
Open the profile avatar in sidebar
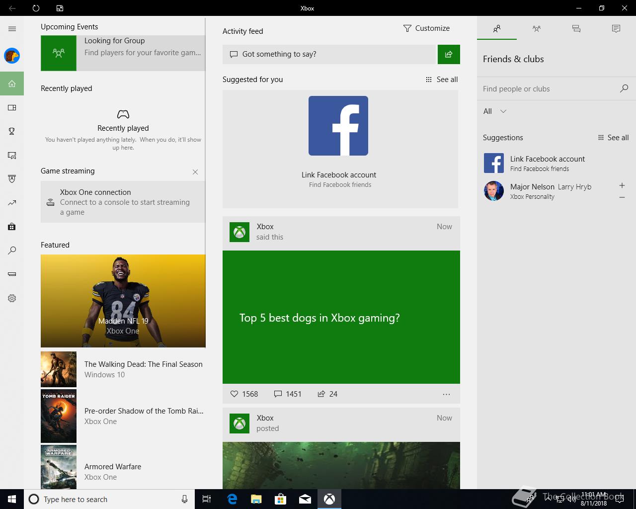click(12, 56)
